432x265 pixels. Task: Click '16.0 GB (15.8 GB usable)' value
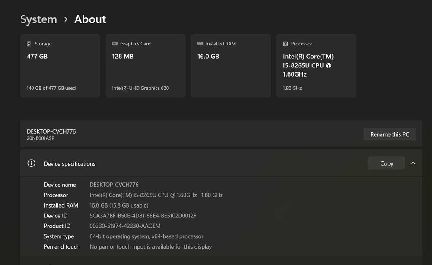coord(119,205)
